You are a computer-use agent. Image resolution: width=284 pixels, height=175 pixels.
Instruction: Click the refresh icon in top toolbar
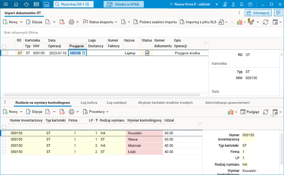[x=266, y=22]
